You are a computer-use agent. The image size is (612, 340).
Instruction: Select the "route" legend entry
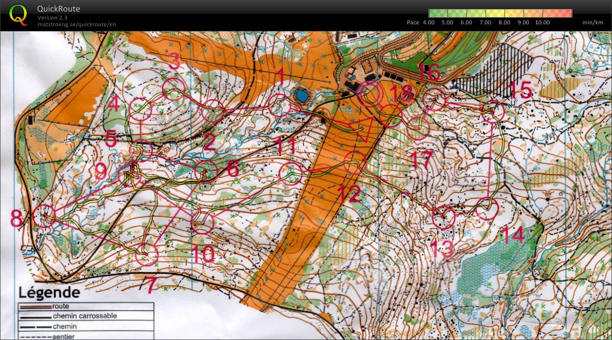tap(61, 307)
